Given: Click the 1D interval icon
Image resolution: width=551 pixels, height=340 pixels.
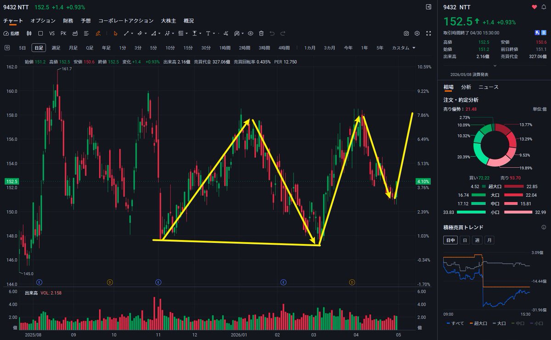Looking at the screenshot, I should point(7,48).
